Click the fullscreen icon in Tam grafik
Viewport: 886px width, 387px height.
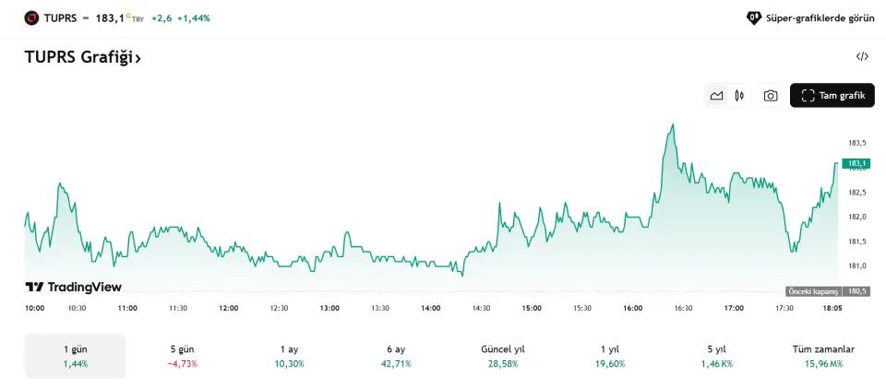tap(808, 96)
